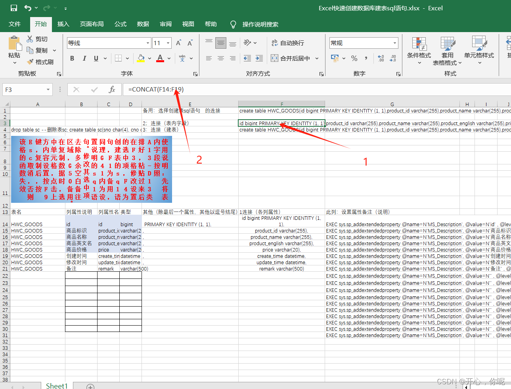The image size is (511, 389).
Task: Click the yellow fill color button
Action: tap(141, 58)
